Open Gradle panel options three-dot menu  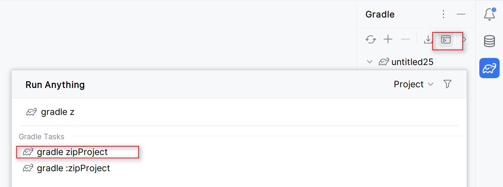click(443, 14)
